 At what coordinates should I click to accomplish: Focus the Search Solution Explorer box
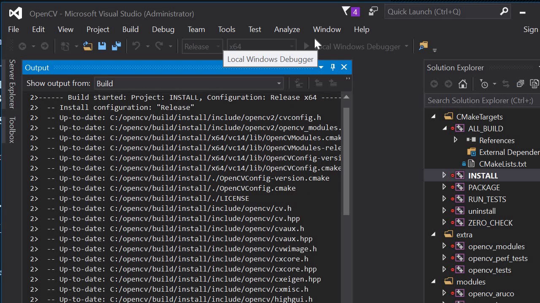point(482,100)
